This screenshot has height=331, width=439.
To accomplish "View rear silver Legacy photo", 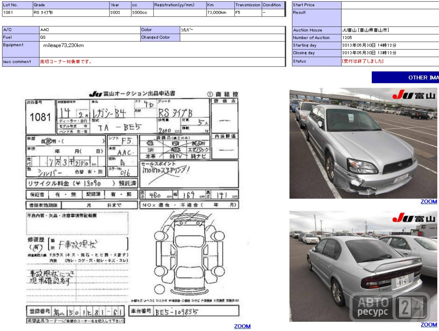I will (x=363, y=266).
